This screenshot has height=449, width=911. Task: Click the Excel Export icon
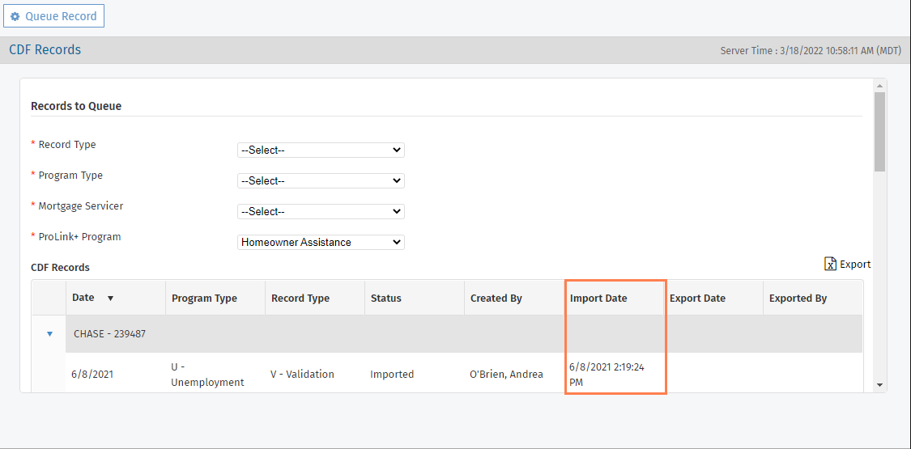pos(830,264)
